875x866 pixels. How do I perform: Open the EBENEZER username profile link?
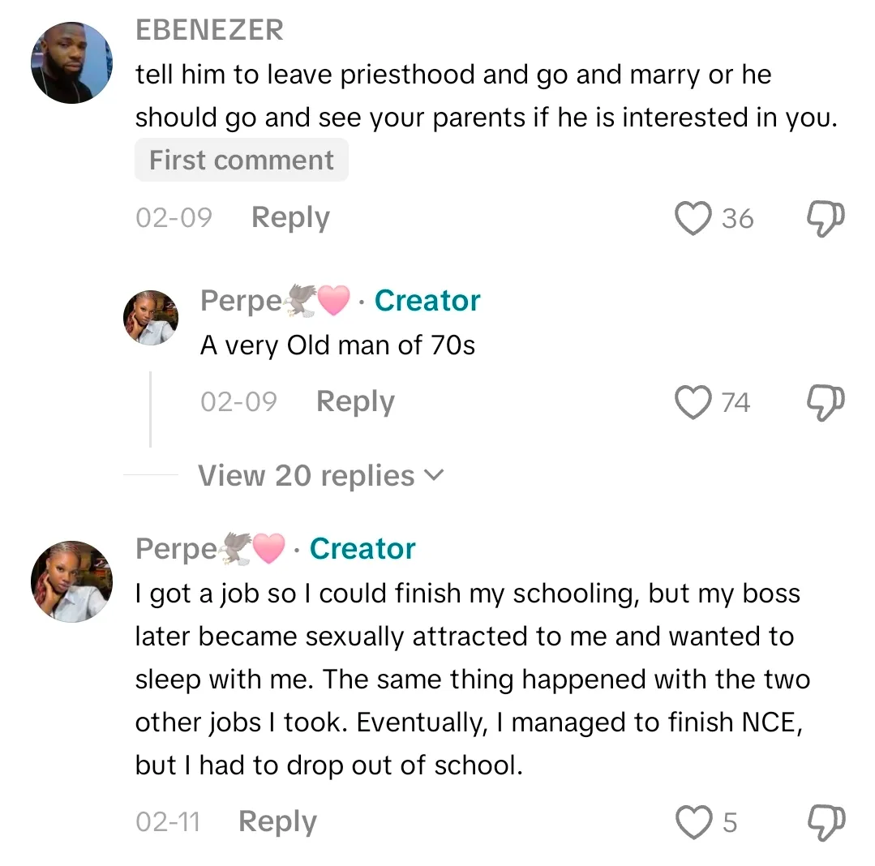click(x=209, y=30)
